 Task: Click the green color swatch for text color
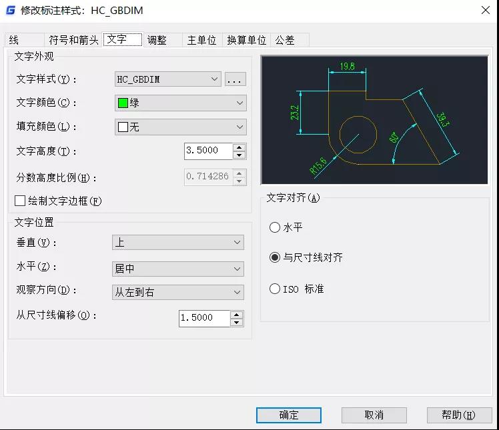(x=123, y=103)
